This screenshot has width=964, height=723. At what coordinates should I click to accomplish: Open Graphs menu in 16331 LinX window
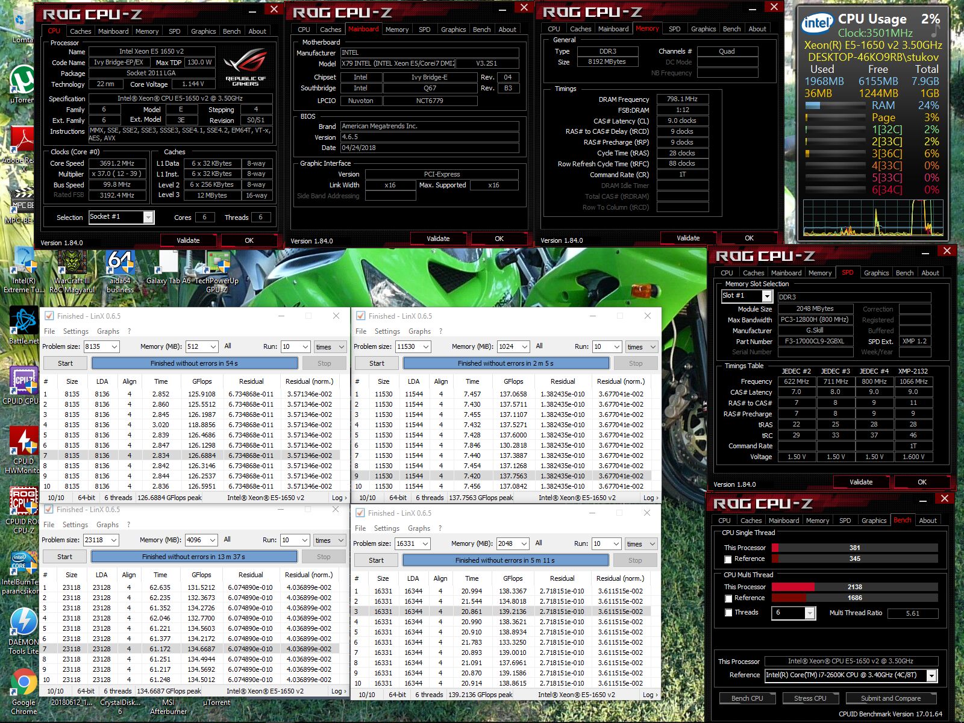click(419, 528)
